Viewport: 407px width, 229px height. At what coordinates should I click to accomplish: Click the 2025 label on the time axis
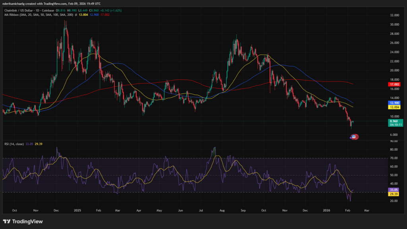pyautogui.click(x=78, y=211)
